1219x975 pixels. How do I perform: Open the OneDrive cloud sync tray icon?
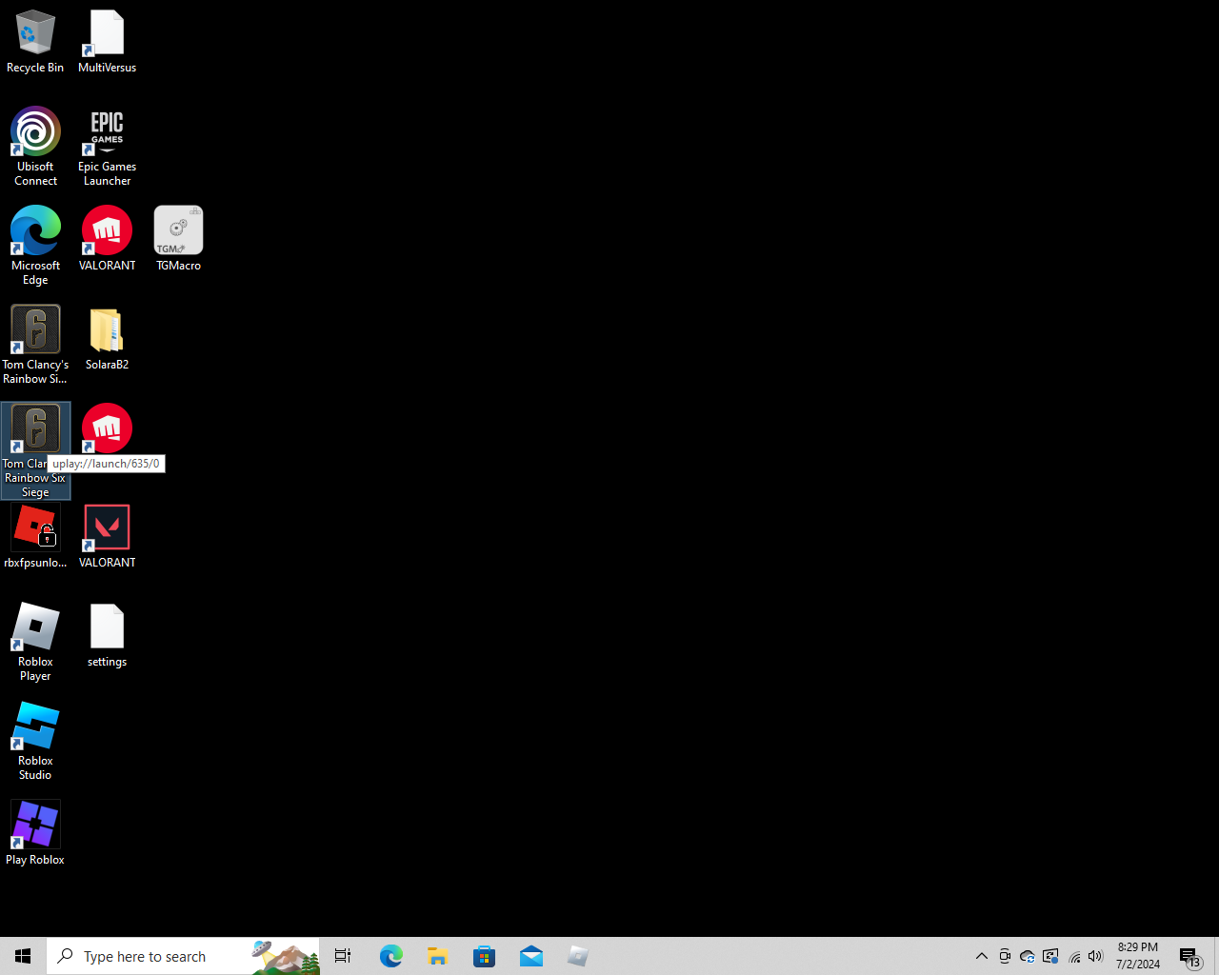(1028, 956)
